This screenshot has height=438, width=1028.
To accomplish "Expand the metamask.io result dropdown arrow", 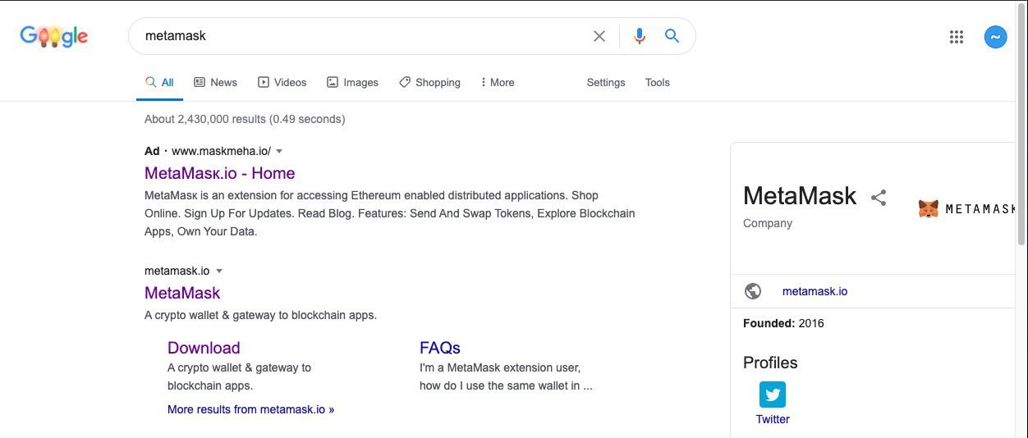I will pyautogui.click(x=219, y=271).
